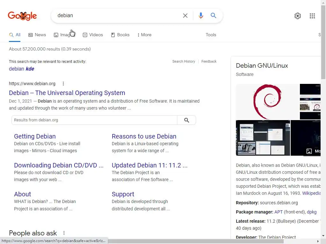Switch to the Books tab

pyautogui.click(x=120, y=35)
